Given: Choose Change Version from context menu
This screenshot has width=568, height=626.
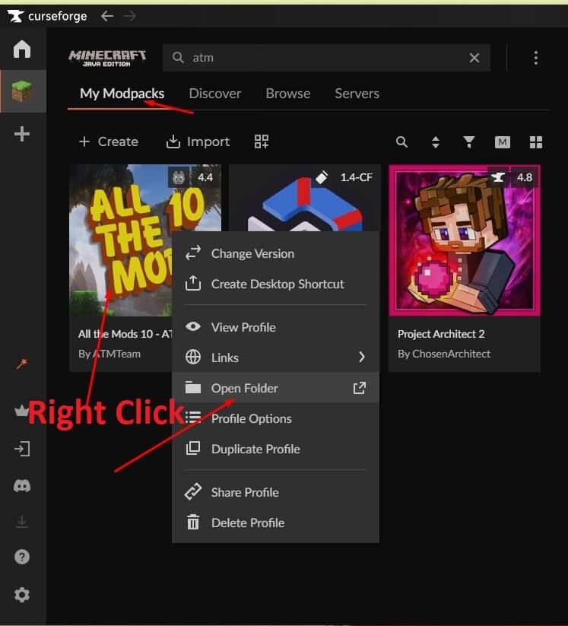Looking at the screenshot, I should tap(275, 253).
